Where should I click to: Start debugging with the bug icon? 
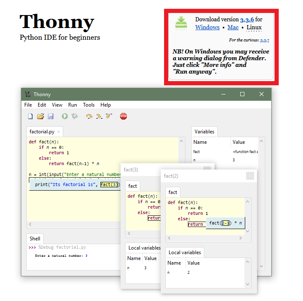pos(74,116)
